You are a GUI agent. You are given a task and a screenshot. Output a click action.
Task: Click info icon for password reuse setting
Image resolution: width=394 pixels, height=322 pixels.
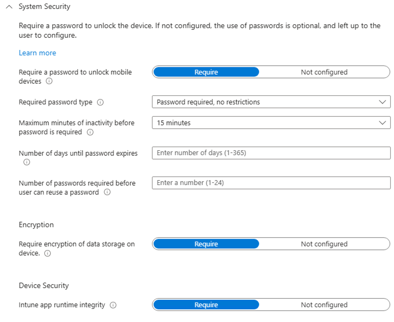pyautogui.click(x=107, y=192)
